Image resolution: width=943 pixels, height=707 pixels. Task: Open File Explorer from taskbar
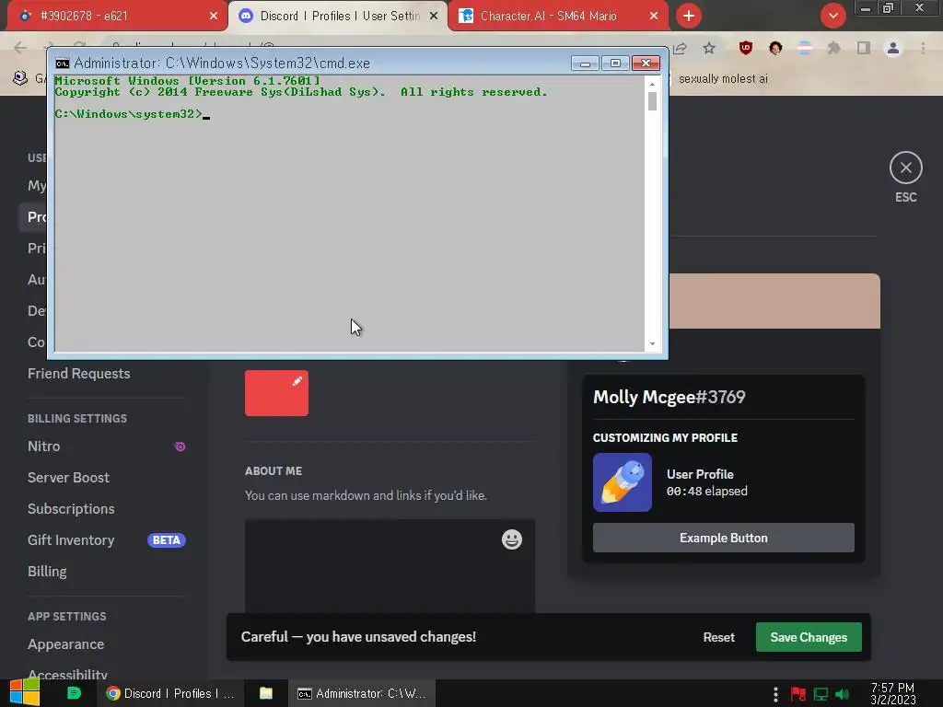266,693
